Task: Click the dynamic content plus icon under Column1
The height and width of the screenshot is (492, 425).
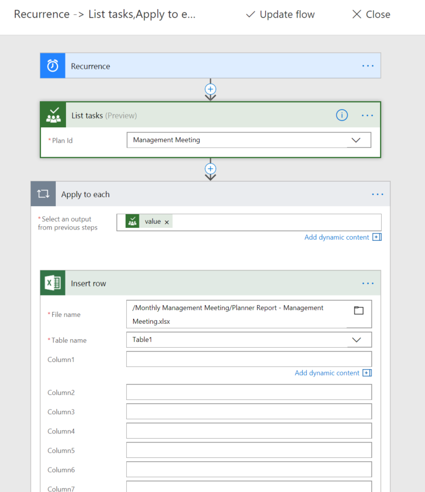Action: pyautogui.click(x=367, y=373)
